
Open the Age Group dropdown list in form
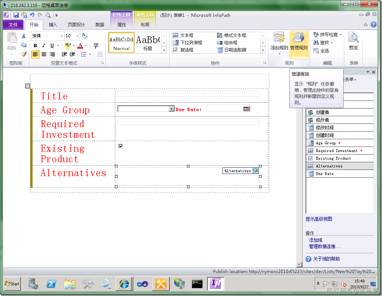pos(172,109)
